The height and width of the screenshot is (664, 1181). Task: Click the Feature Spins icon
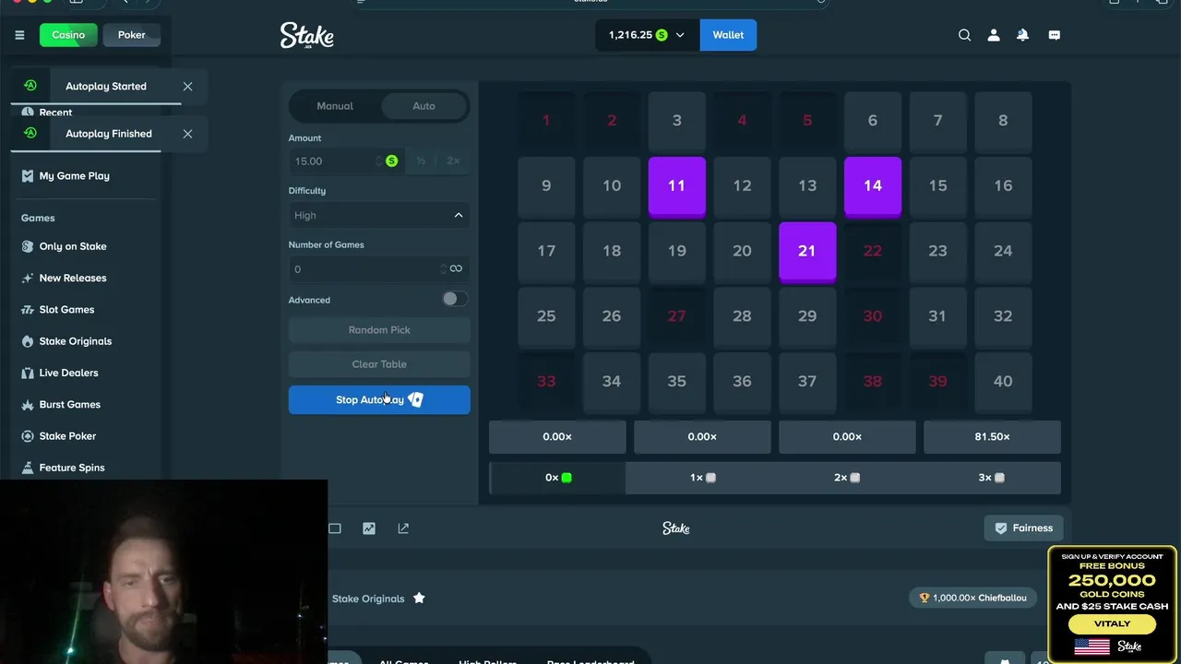(x=28, y=468)
